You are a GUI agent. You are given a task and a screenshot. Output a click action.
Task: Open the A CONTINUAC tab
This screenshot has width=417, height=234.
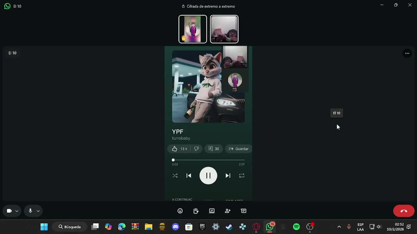point(182,200)
